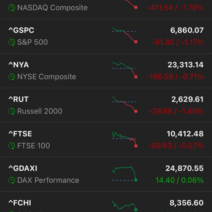The width and height of the screenshot is (212, 212).
Task: Open the FTSE 100 sparkline chart
Action: click(x=124, y=139)
